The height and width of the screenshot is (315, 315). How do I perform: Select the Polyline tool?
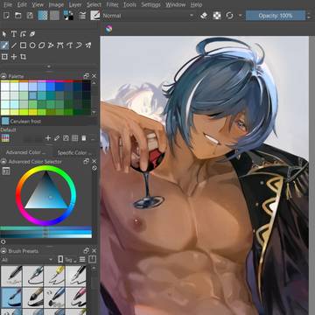coord(51,45)
